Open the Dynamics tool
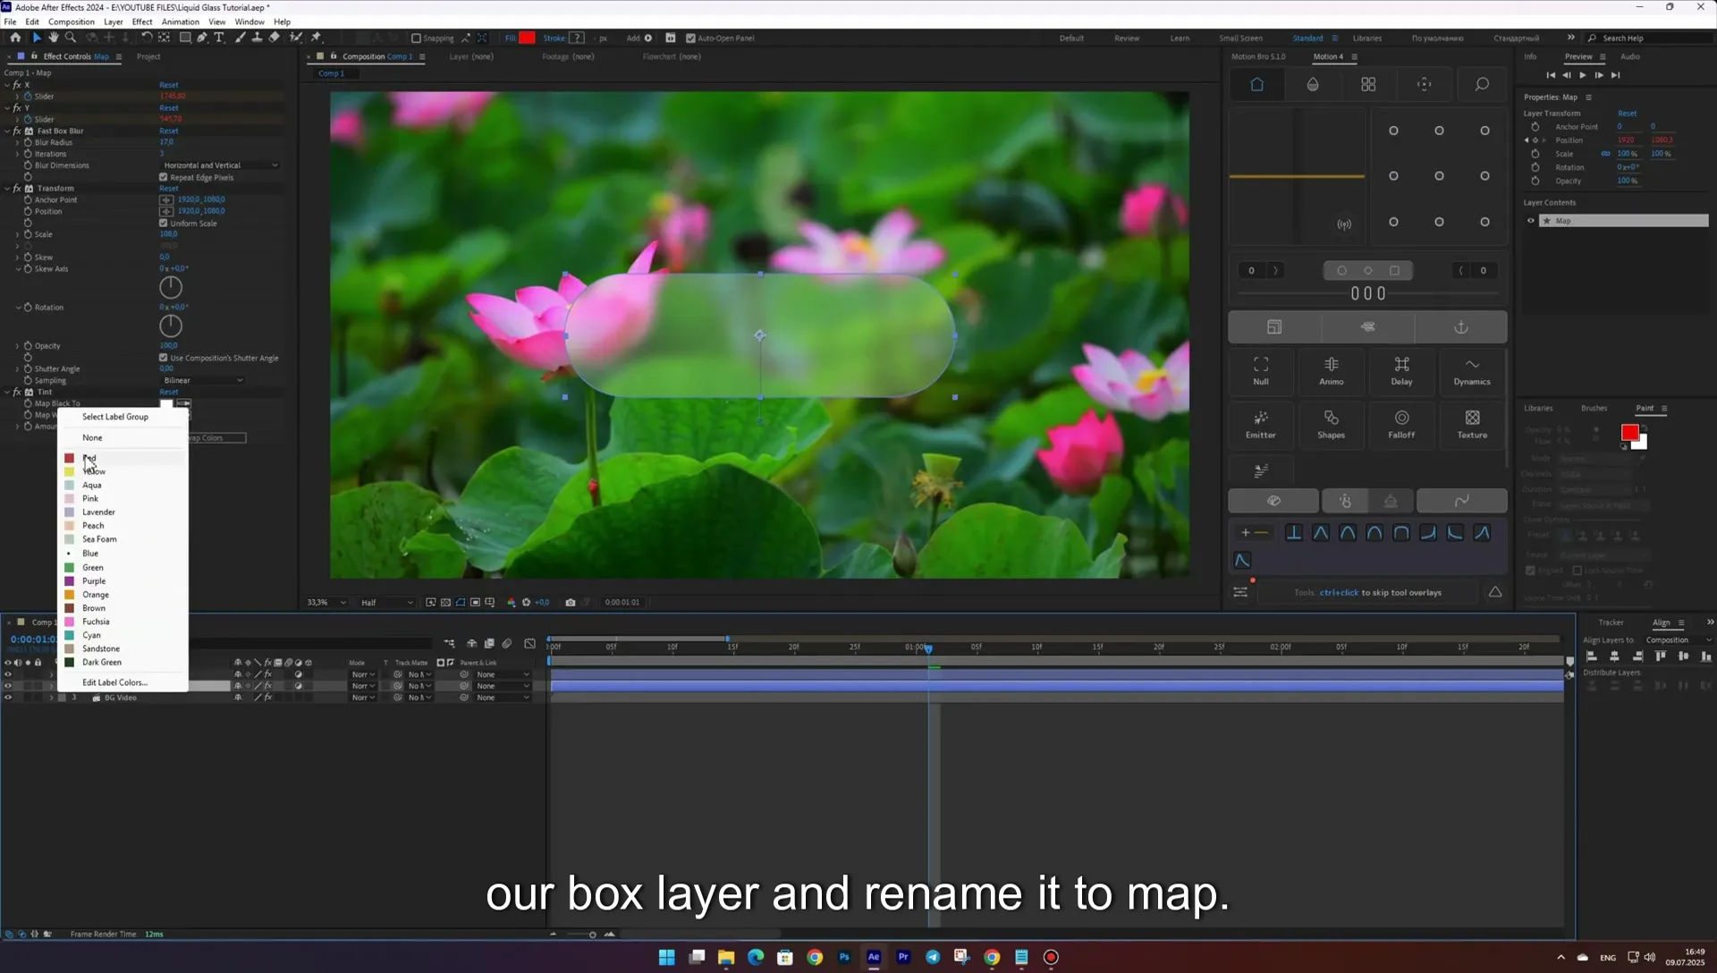This screenshot has height=973, width=1717. click(x=1472, y=370)
